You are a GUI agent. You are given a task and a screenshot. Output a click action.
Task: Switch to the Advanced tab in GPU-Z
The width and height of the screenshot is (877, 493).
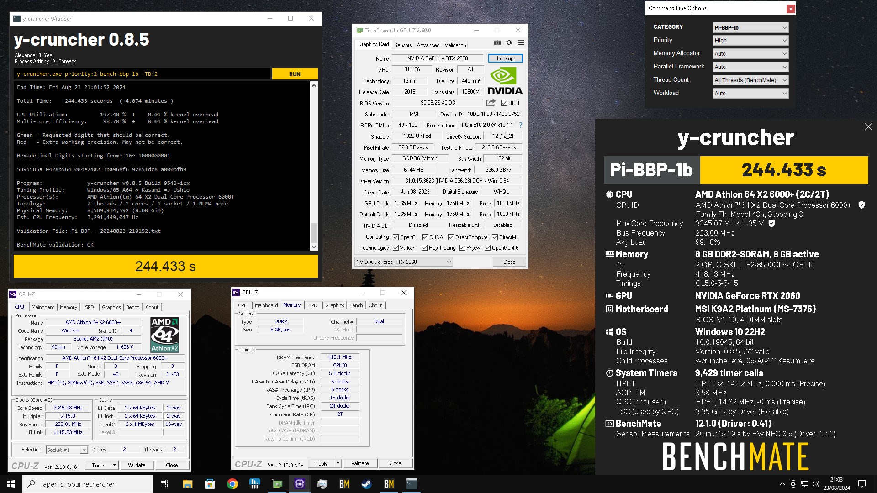428,45
